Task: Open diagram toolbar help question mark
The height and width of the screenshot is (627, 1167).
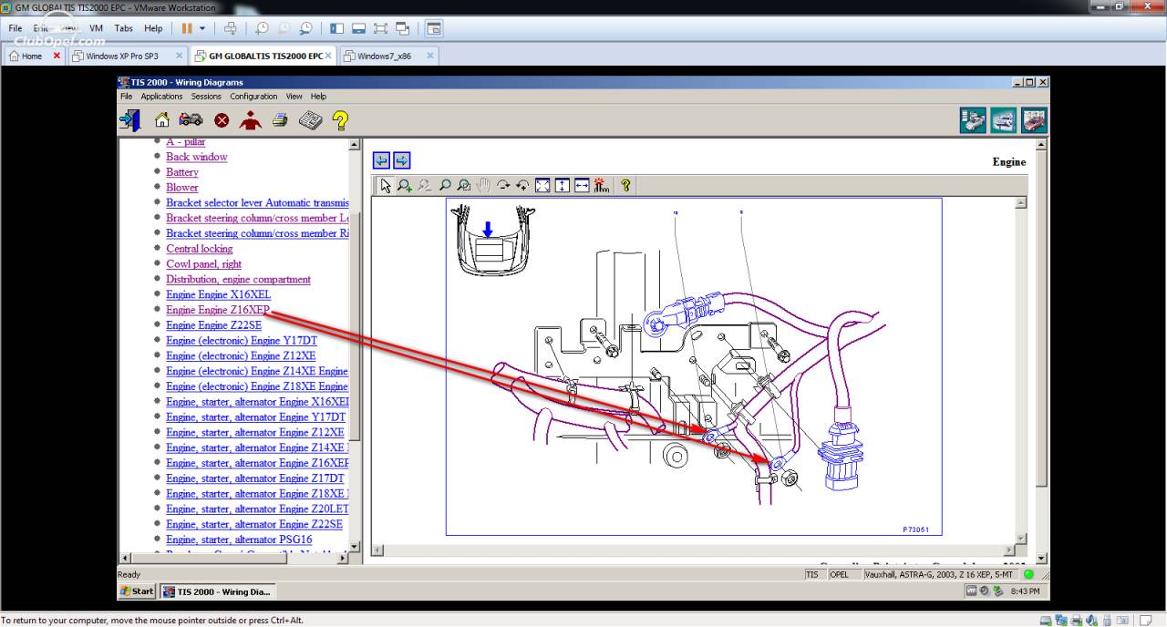Action: (x=625, y=185)
